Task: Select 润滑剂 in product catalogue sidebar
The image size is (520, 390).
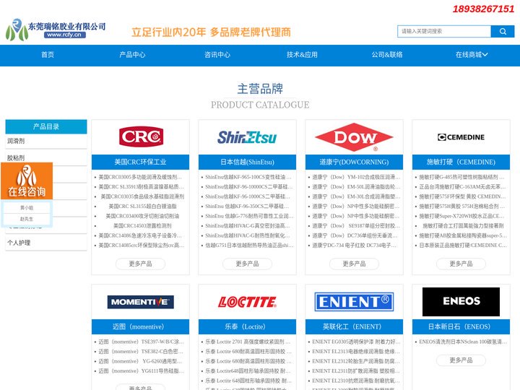Action: click(x=46, y=141)
